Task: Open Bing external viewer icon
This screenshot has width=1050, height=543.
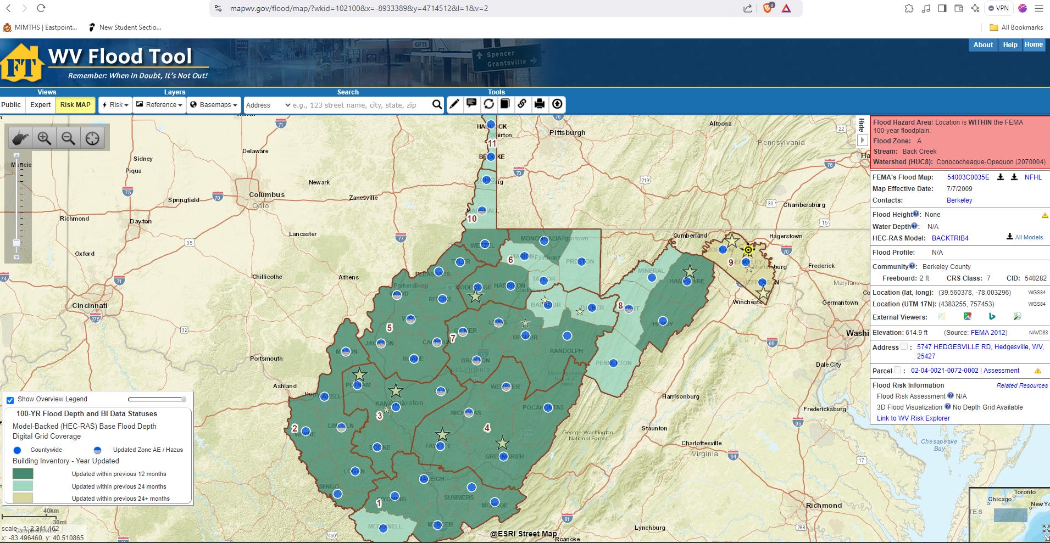Action: click(x=992, y=316)
